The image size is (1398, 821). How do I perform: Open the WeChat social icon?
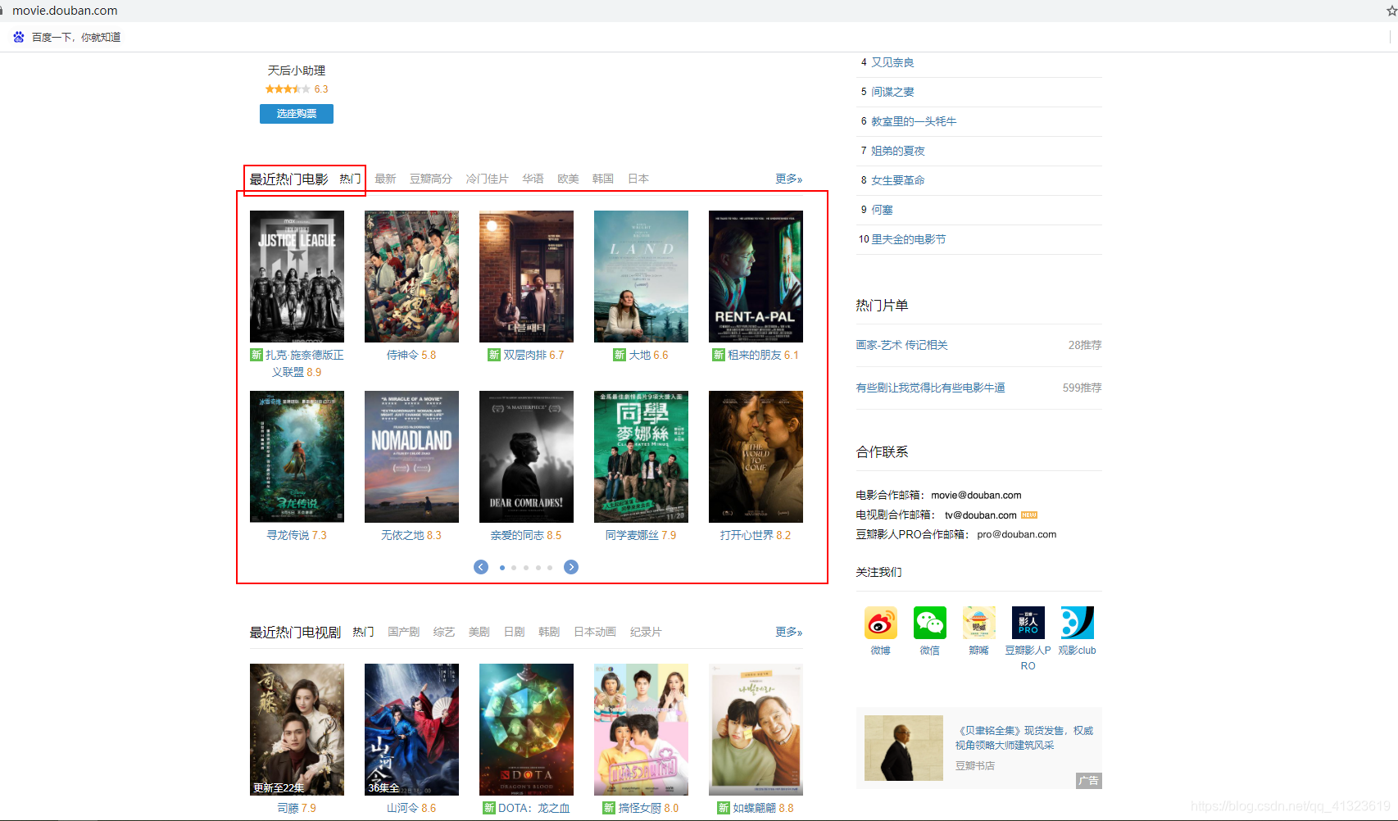point(929,623)
